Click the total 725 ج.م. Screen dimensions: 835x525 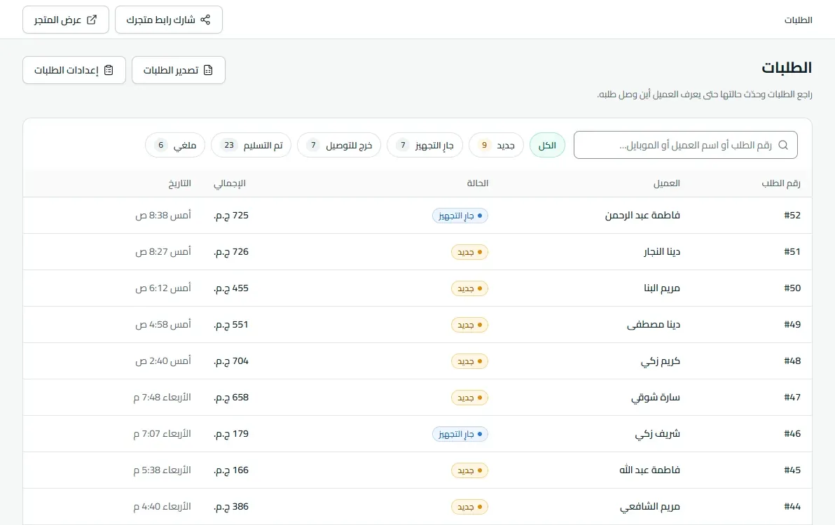231,216
